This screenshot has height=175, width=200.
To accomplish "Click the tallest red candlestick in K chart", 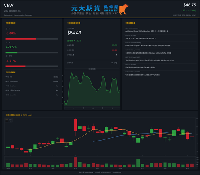I will [x=75, y=125].
